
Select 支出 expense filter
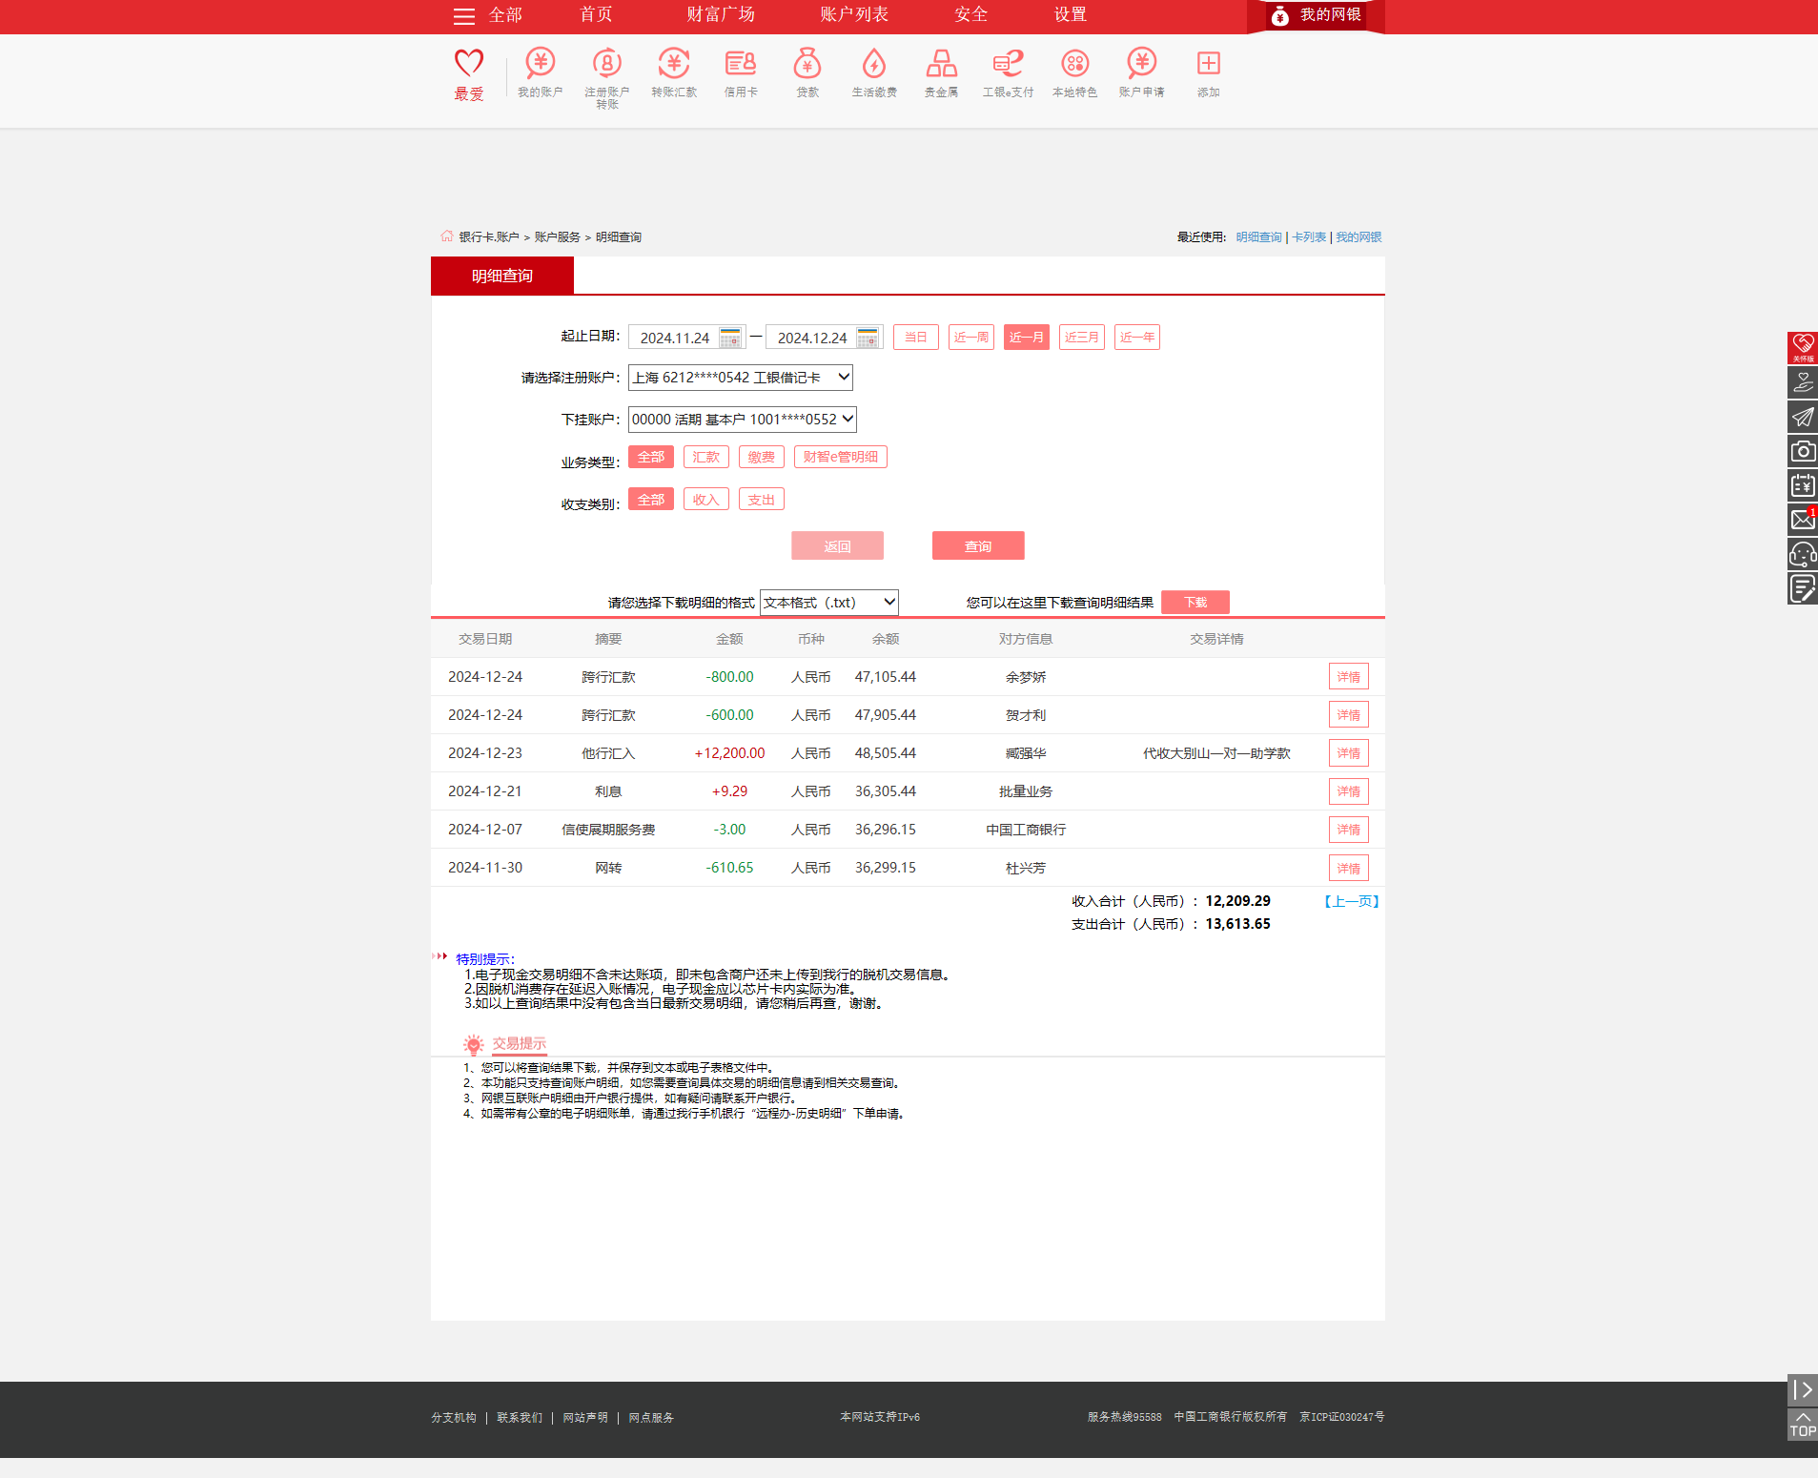pyautogui.click(x=762, y=499)
